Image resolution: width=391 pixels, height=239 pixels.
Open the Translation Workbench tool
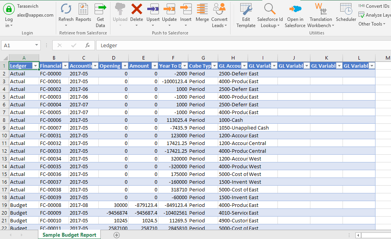click(x=321, y=15)
